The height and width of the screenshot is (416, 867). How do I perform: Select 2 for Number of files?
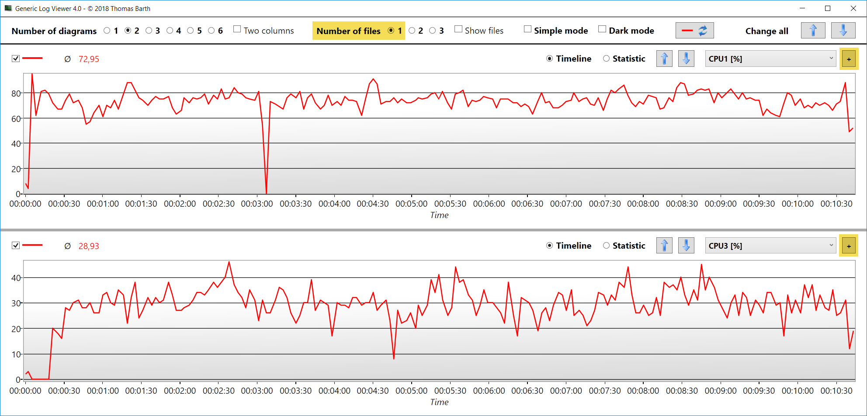coord(412,31)
